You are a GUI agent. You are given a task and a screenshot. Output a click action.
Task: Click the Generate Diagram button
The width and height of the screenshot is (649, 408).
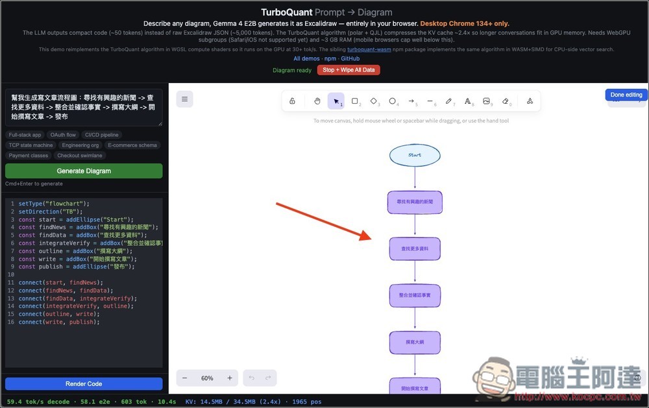pyautogui.click(x=84, y=171)
